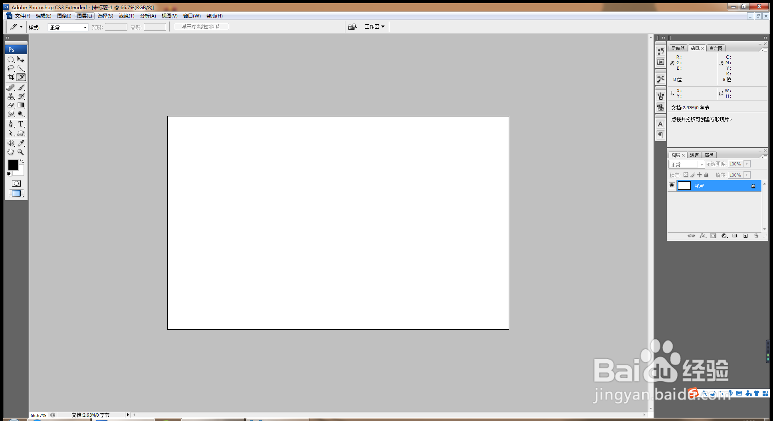The width and height of the screenshot is (773, 421).
Task: Select the Smudge tool
Action: 11,114
